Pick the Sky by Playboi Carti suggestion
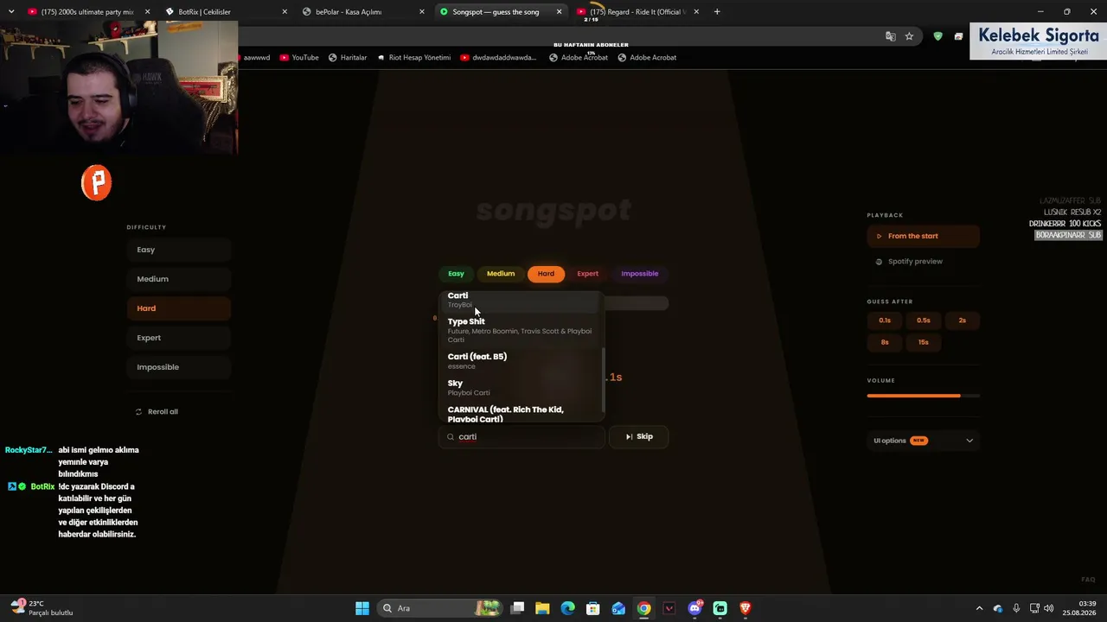This screenshot has width=1107, height=622. click(x=521, y=388)
